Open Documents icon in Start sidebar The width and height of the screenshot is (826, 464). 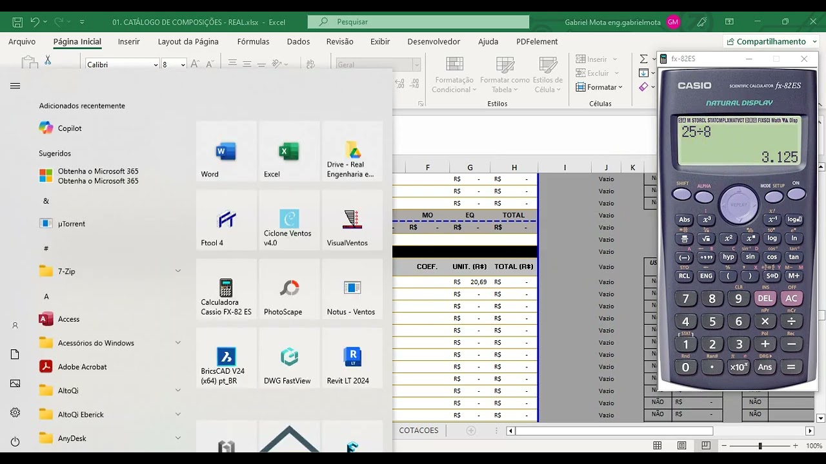(15, 354)
